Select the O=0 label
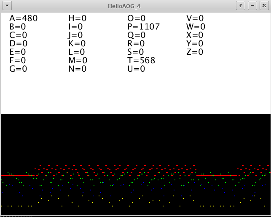The width and height of the screenshot is (271, 217). pyautogui.click(x=136, y=19)
